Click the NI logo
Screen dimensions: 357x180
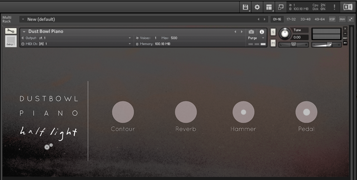tap(348, 7)
